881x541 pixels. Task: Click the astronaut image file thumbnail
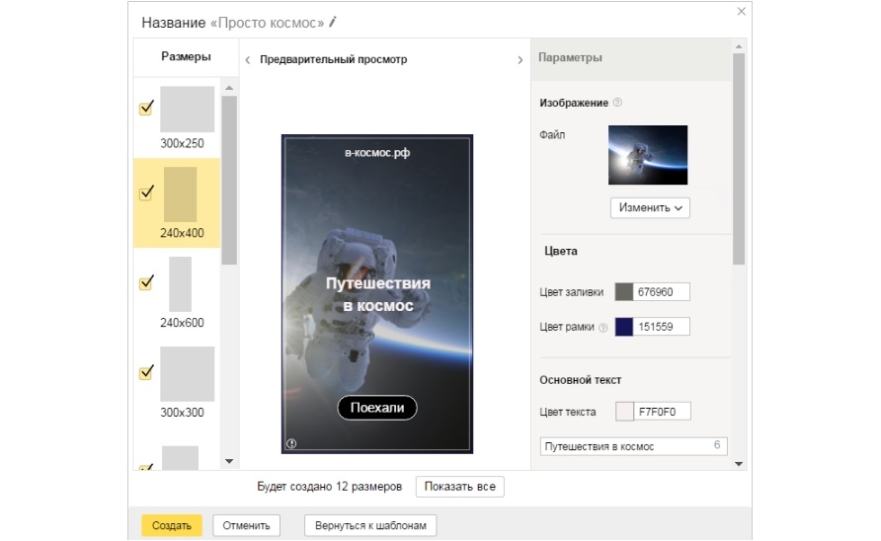pos(648,155)
